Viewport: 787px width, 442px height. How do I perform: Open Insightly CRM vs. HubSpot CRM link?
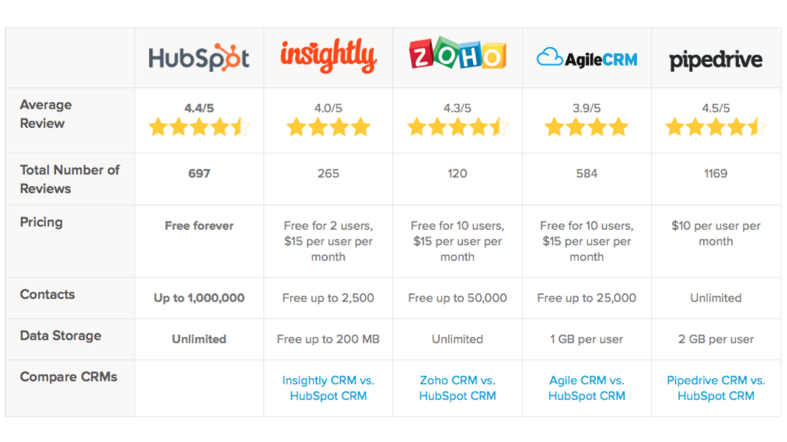click(x=328, y=388)
